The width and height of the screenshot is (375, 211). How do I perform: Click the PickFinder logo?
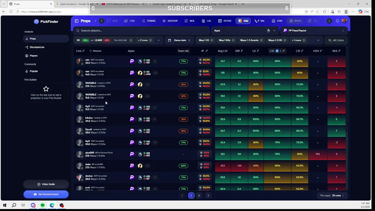click(46, 21)
